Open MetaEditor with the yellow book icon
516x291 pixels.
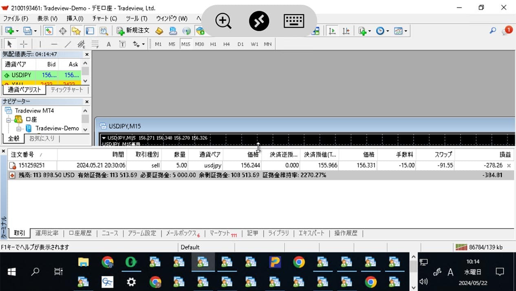159,31
